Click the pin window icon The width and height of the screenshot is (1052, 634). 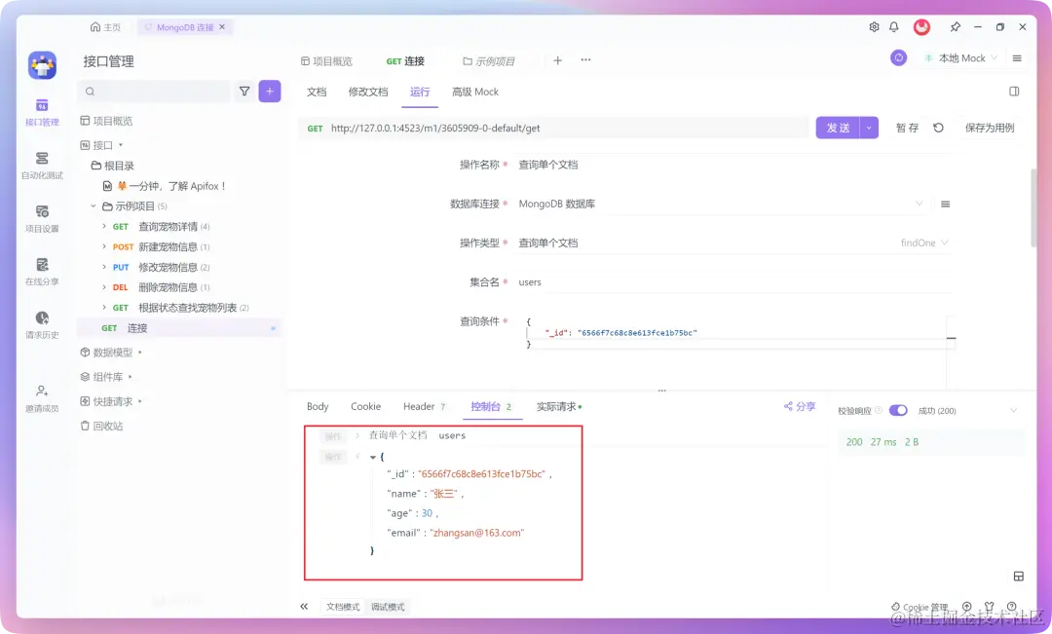(x=956, y=27)
